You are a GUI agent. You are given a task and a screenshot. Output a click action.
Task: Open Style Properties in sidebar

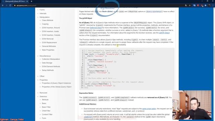click(48, 50)
